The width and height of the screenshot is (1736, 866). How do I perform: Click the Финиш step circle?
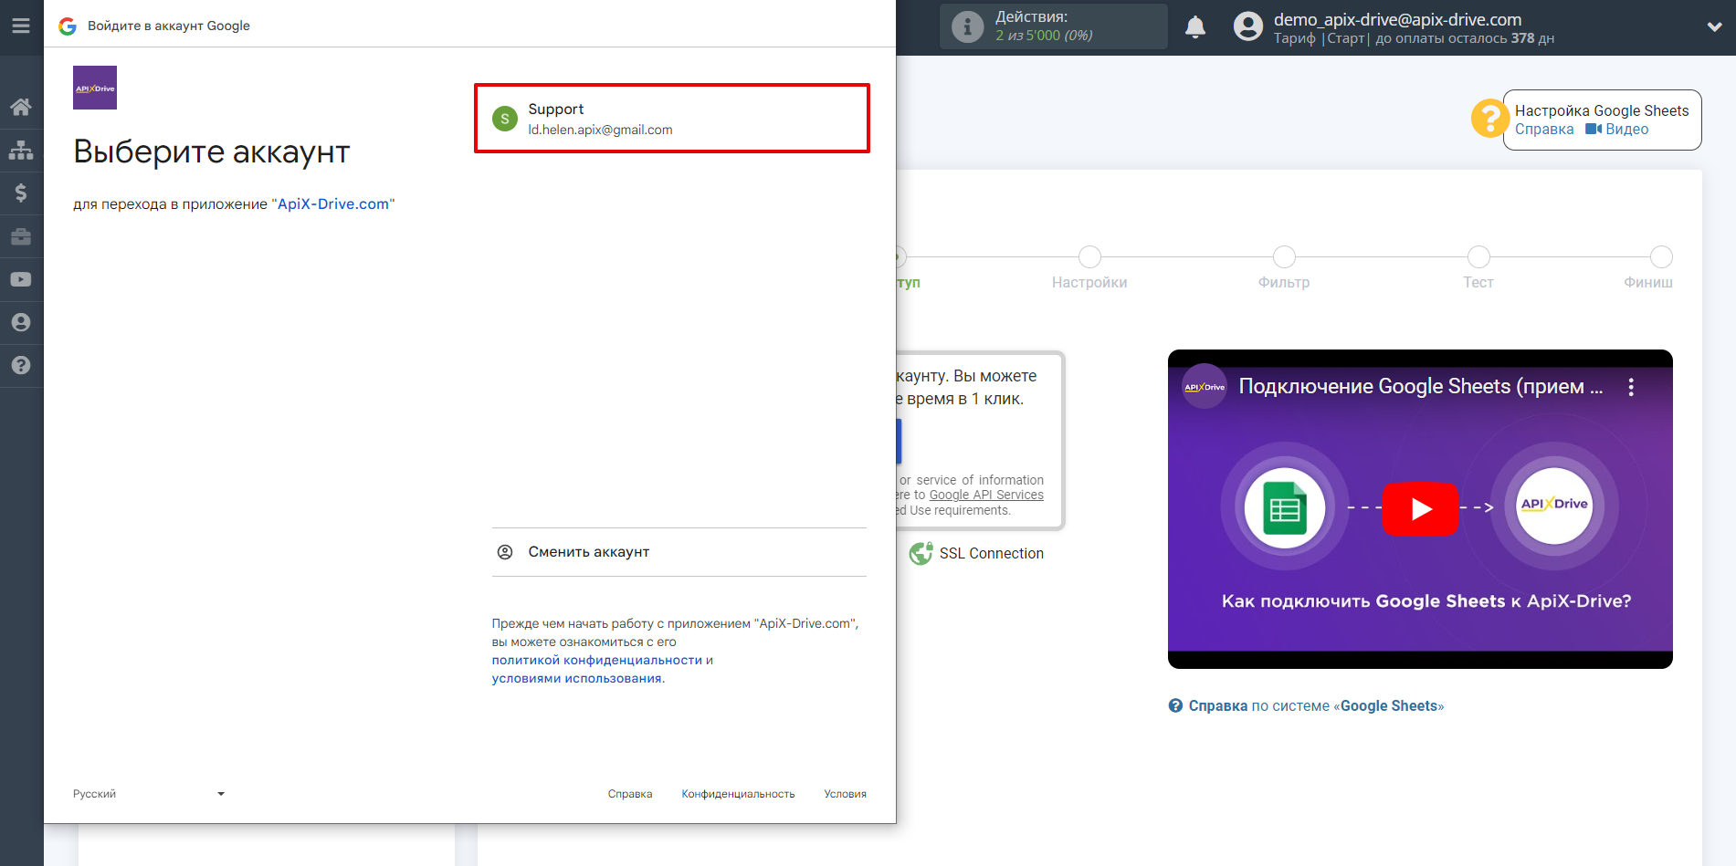click(x=1661, y=257)
